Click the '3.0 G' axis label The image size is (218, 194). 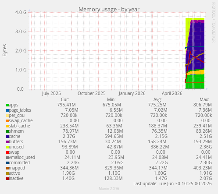click(x=21, y=32)
